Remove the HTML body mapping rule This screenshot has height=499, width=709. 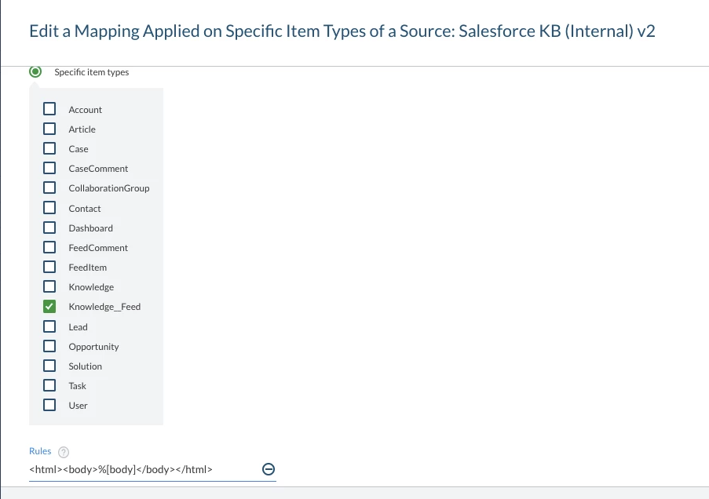pyautogui.click(x=269, y=468)
